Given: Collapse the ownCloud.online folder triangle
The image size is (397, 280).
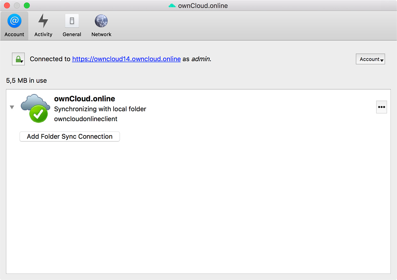Looking at the screenshot, I should click(12, 107).
